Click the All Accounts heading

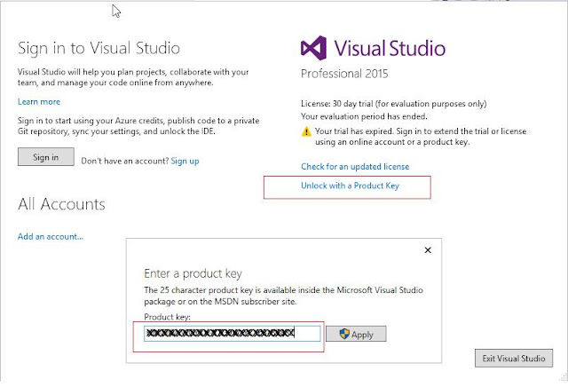pyautogui.click(x=61, y=205)
